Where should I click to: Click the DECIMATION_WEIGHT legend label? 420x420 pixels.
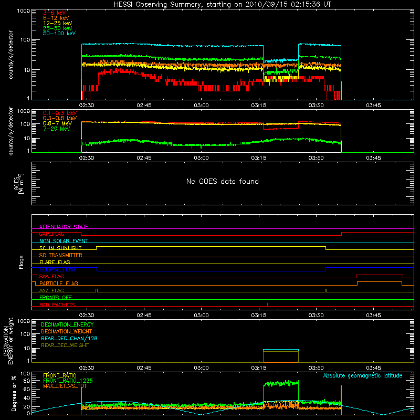pyautogui.click(x=67, y=331)
